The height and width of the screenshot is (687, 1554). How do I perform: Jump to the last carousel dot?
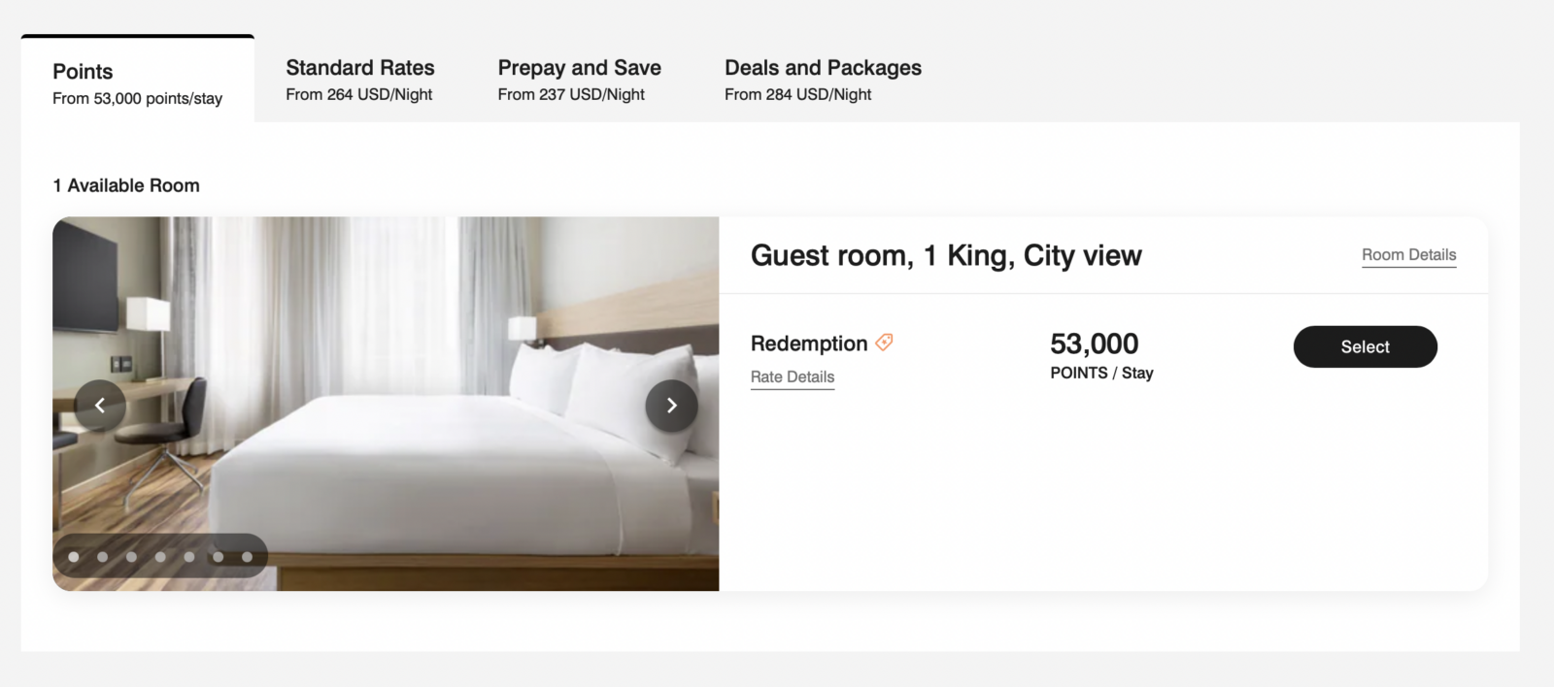248,557
